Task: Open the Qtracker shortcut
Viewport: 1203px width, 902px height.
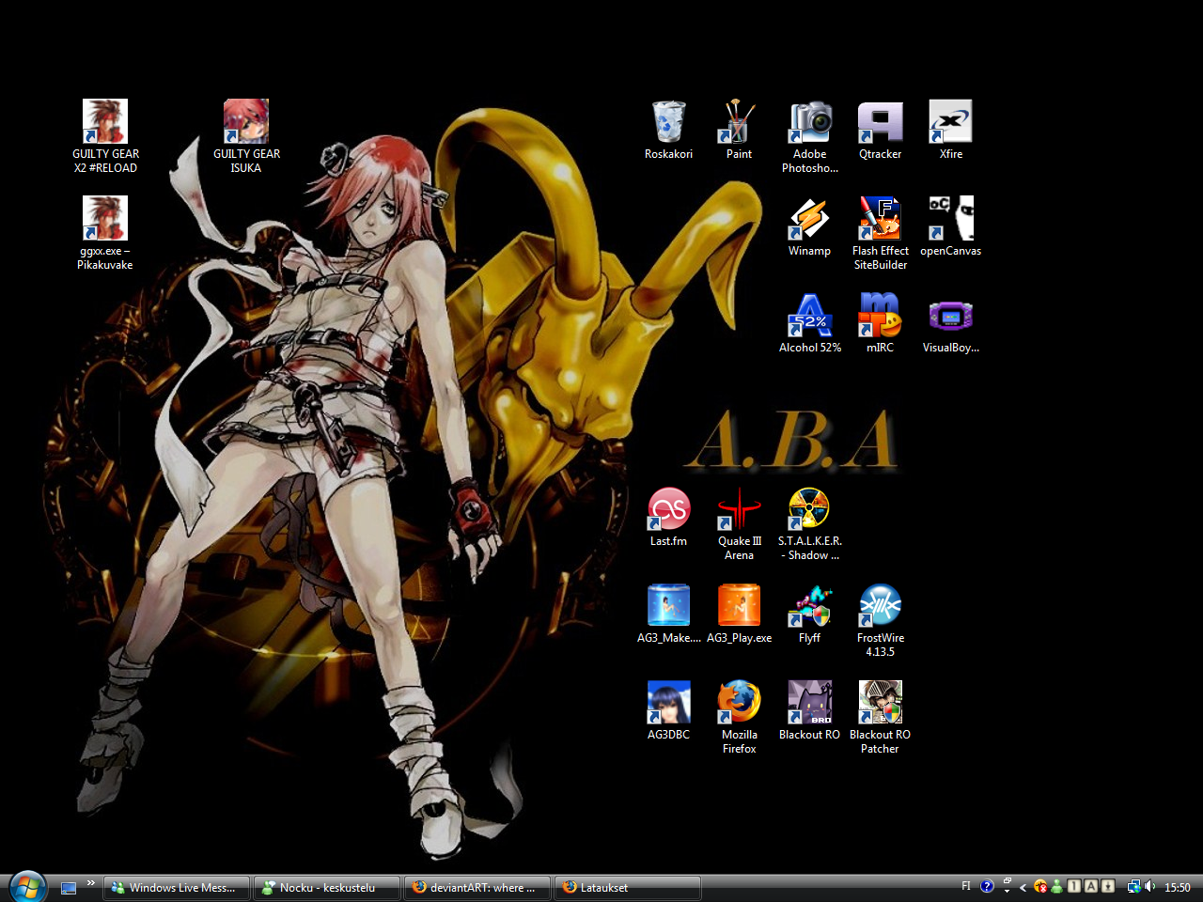Action: (x=881, y=130)
